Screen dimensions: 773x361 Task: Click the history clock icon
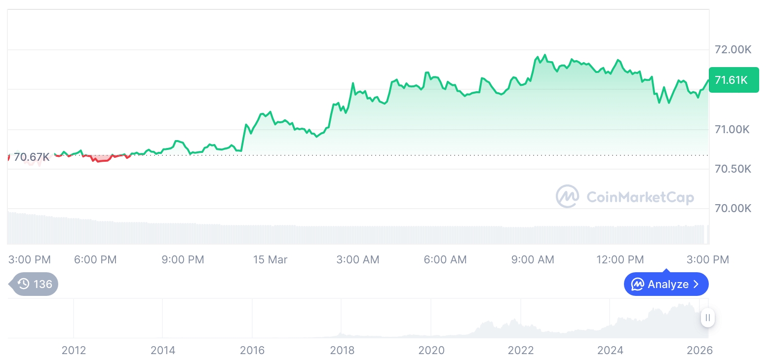(x=23, y=284)
